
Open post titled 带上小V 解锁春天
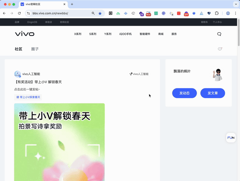click(38, 82)
